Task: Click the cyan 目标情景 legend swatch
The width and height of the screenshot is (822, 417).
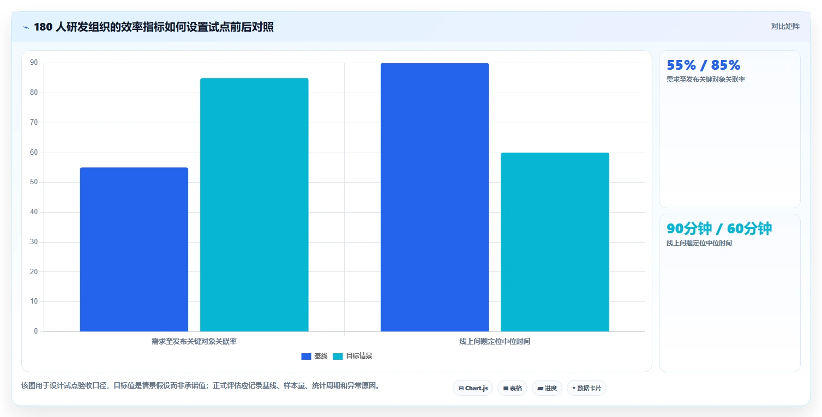Action: [338, 356]
